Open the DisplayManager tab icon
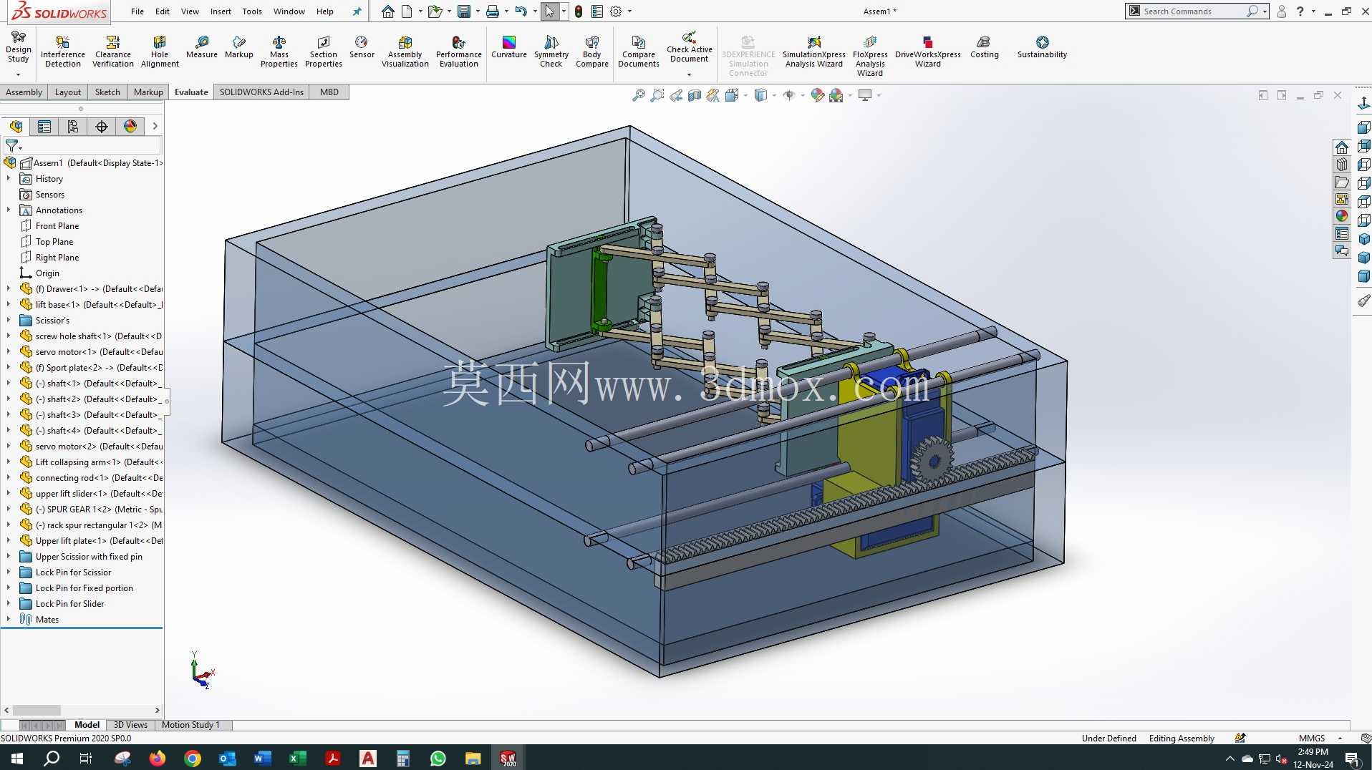Screen dimensions: 1372x770 tap(130, 127)
